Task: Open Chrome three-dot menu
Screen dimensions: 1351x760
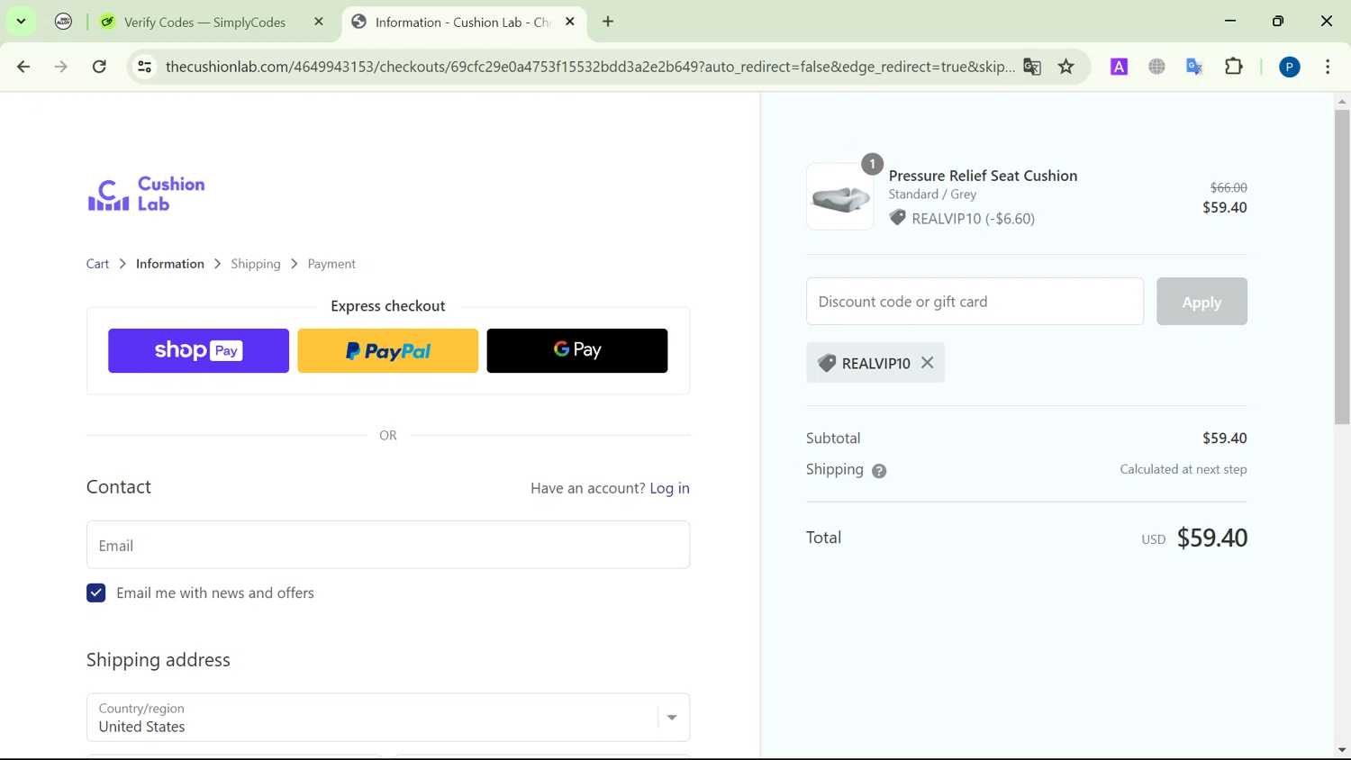Action: coord(1328,67)
